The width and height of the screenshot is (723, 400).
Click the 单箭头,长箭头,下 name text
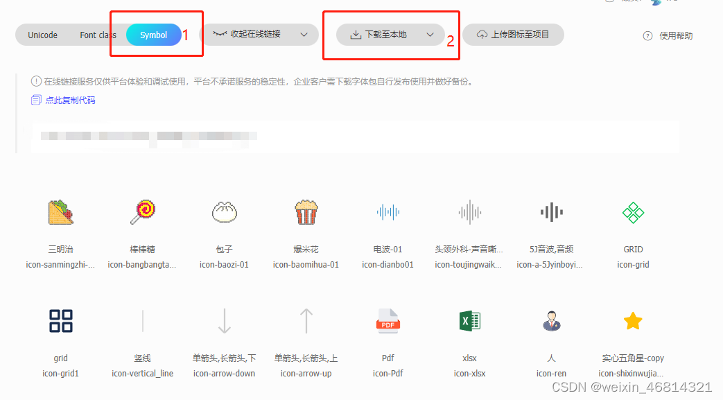click(x=224, y=358)
